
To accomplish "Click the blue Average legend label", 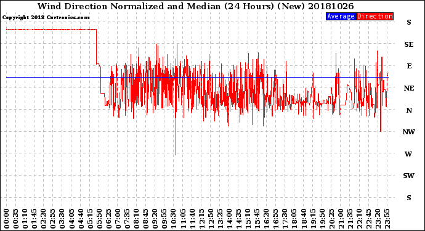I will (x=341, y=16).
